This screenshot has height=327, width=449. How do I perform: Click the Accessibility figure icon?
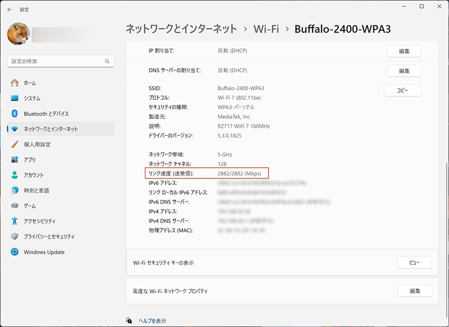click(15, 221)
